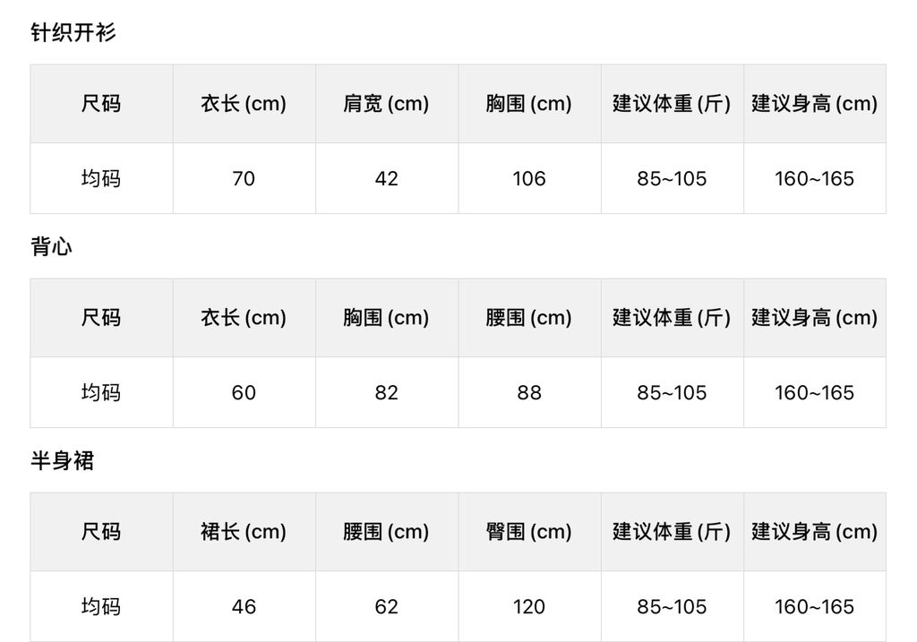Click the vest 胸围 value 82
This screenshot has height=642, width=917.
(386, 393)
